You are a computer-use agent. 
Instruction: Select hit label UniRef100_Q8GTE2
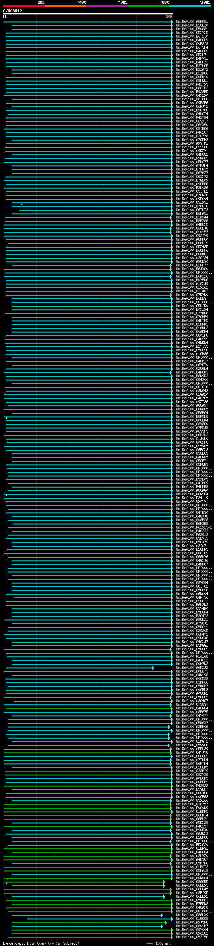(x=192, y=88)
